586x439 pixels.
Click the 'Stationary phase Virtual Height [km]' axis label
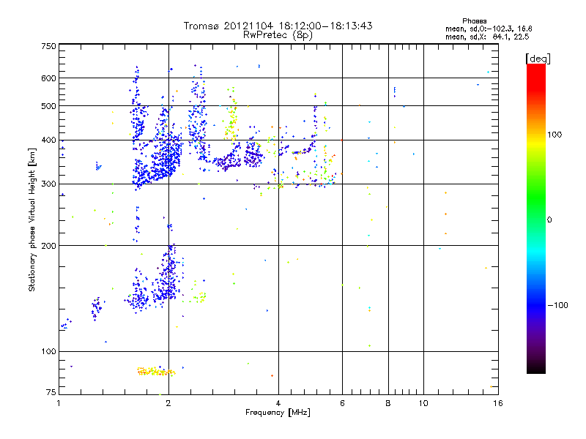coord(31,219)
